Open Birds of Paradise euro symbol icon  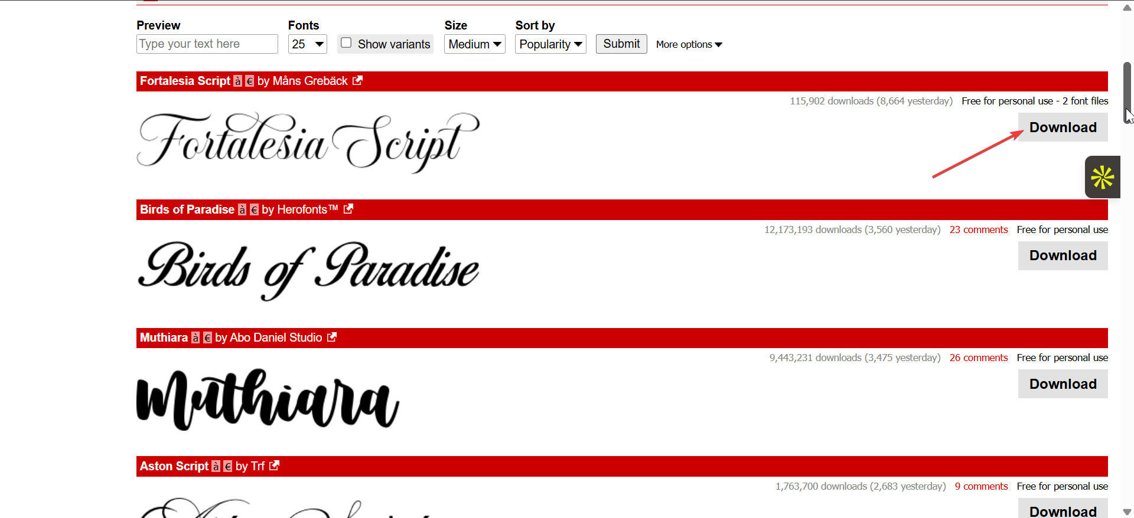(x=255, y=210)
